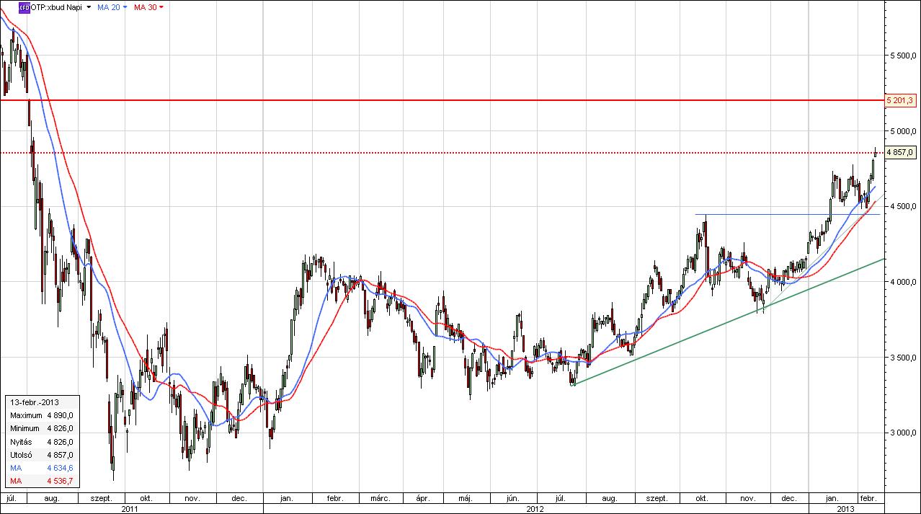921x514 pixels.
Task: Click the 4 500,0 price axis label
Action: pos(902,206)
